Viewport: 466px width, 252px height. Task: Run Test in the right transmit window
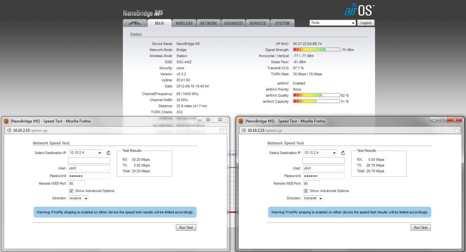(420, 227)
